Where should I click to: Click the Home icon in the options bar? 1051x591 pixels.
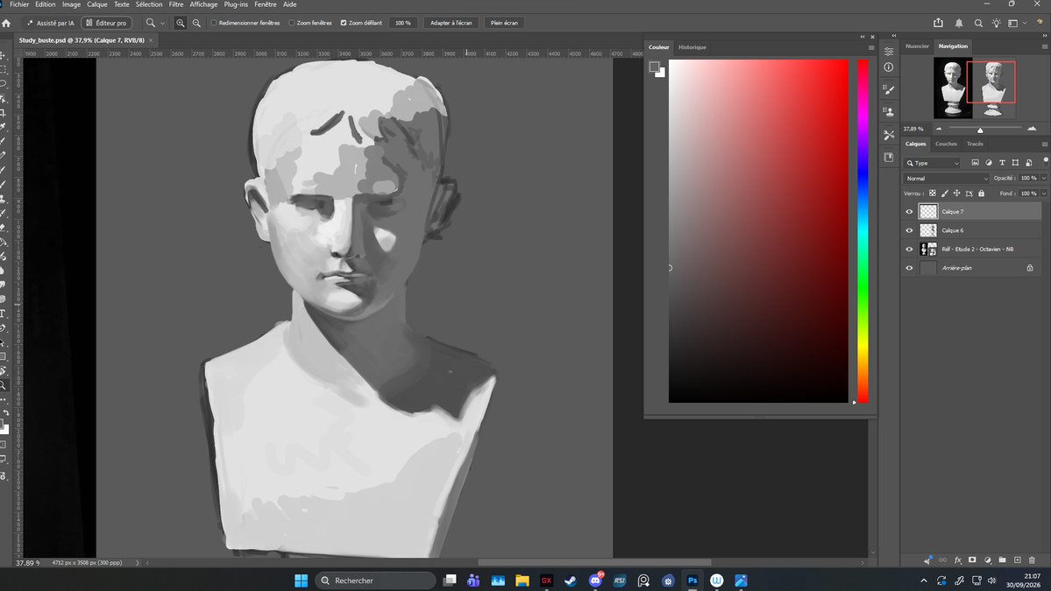(7, 23)
